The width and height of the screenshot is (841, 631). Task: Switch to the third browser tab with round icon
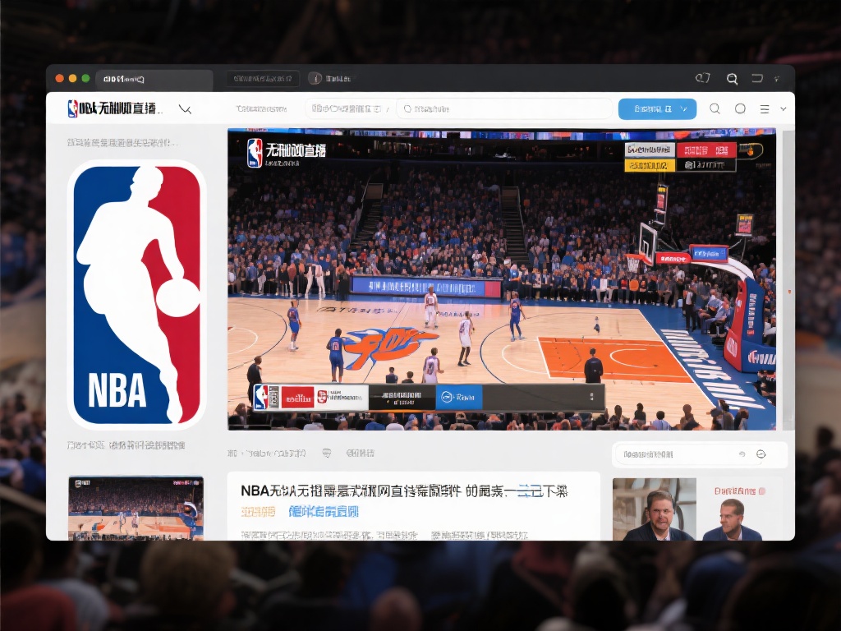click(x=329, y=79)
